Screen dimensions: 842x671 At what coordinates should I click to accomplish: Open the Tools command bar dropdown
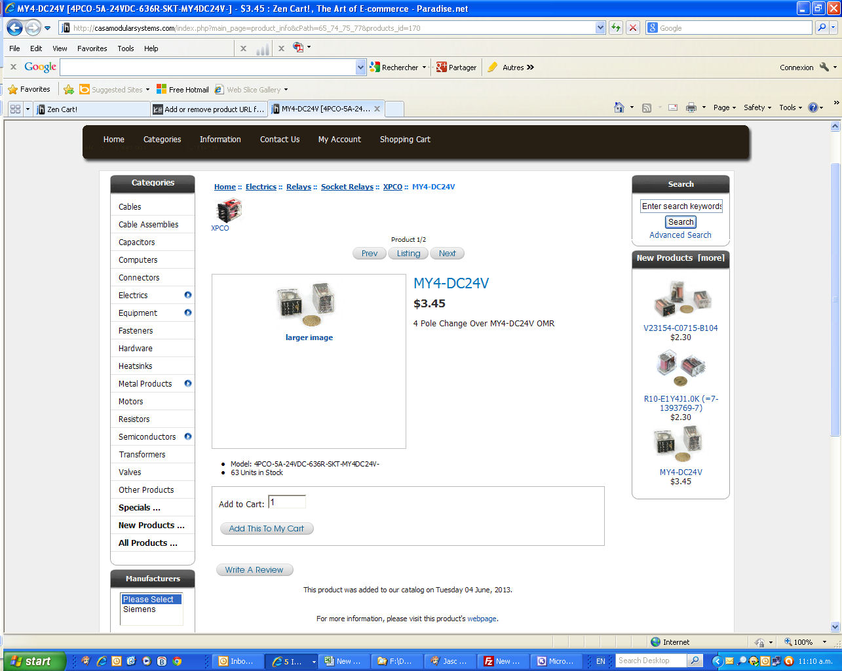(x=791, y=107)
